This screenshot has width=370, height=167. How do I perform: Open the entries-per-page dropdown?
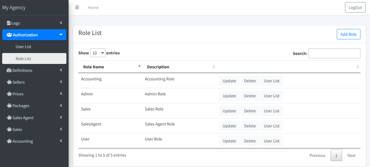pyautogui.click(x=98, y=53)
